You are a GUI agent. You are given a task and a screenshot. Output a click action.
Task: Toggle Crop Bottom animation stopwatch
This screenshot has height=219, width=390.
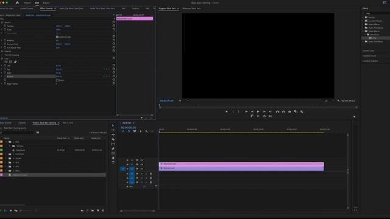click(x=5, y=77)
